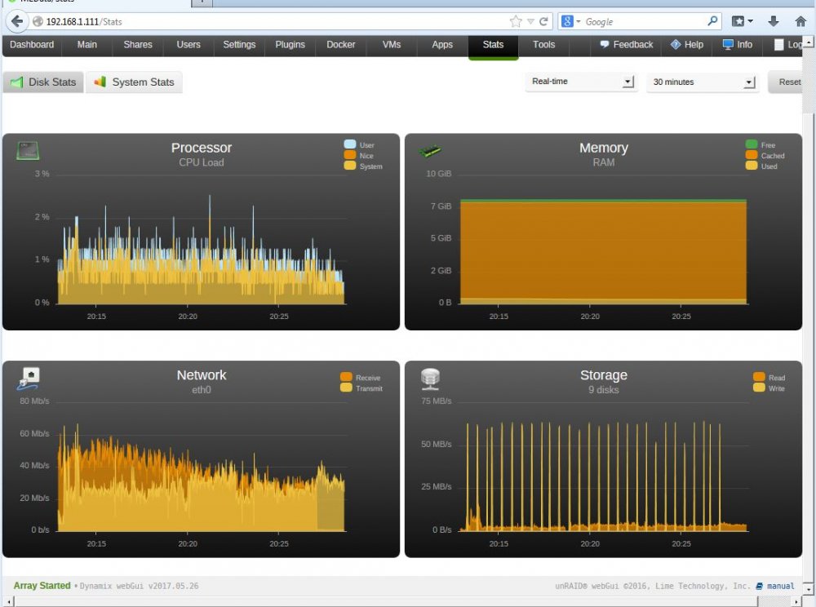
Task: Open the Dashboard menu
Action: tap(32, 45)
